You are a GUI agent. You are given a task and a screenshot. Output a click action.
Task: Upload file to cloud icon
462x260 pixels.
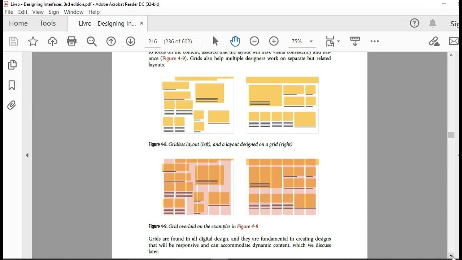(52, 41)
